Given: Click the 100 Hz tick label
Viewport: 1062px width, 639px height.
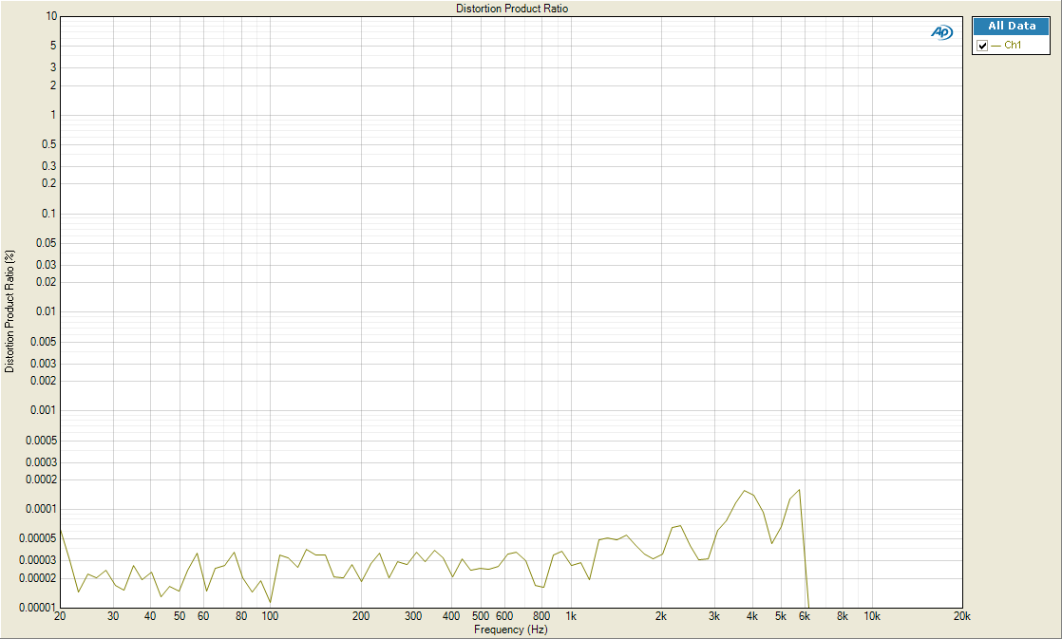Looking at the screenshot, I should pos(270,616).
